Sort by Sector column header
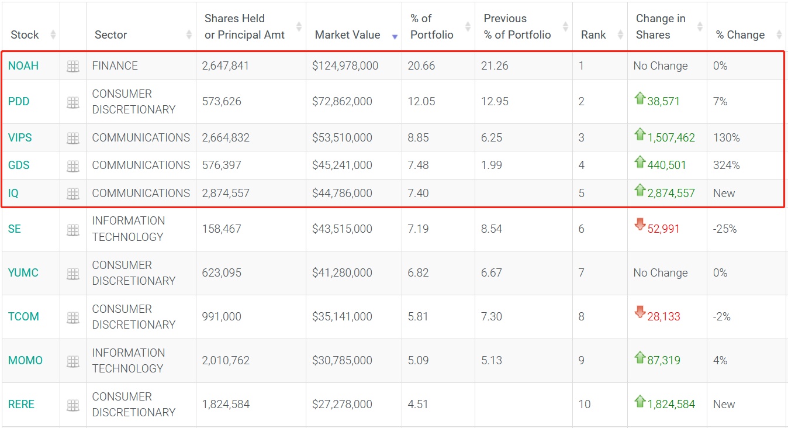Screen dimensions: 788x428 tap(111, 35)
